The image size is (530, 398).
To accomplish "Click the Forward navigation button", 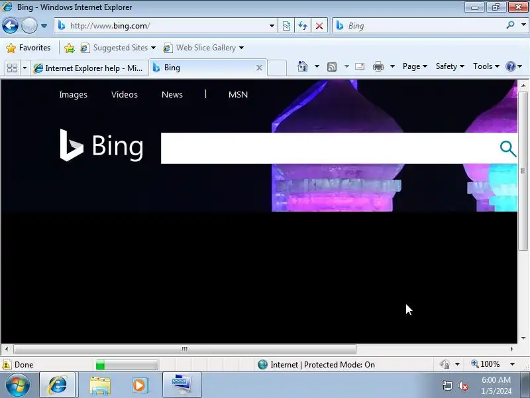I will (x=29, y=26).
